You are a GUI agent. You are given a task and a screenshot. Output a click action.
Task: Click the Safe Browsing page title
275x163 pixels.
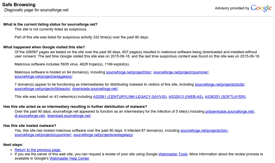point(19,5)
